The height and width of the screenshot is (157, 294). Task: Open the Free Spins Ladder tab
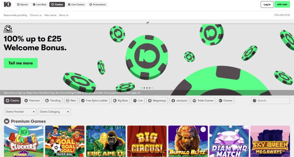point(94,100)
